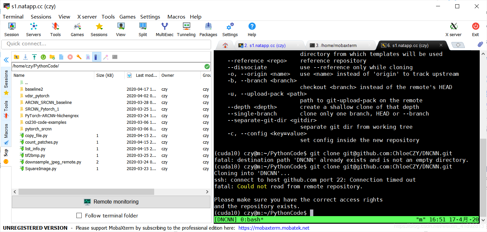The height and width of the screenshot is (232, 487).
Task: Click the upload file arrow icon
Action: click(34, 57)
